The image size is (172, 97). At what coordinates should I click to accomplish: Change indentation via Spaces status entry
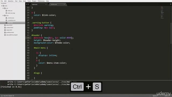click(x=155, y=96)
